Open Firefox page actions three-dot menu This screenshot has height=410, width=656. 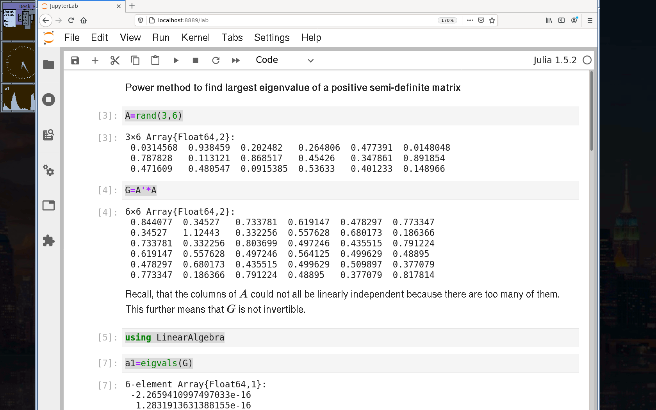coord(470,20)
